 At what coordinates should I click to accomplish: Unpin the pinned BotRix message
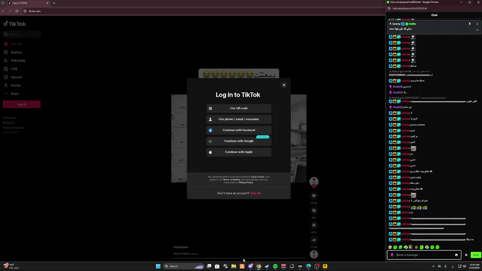click(470, 24)
